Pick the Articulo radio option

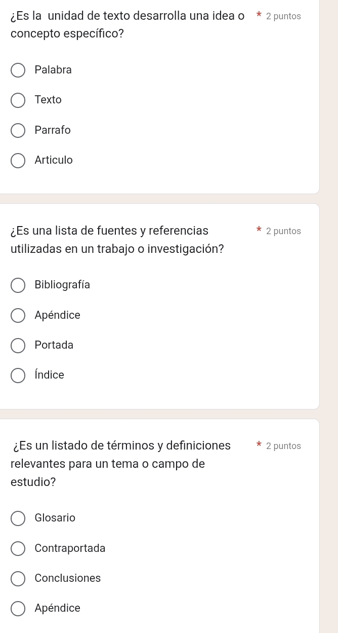click(18, 161)
